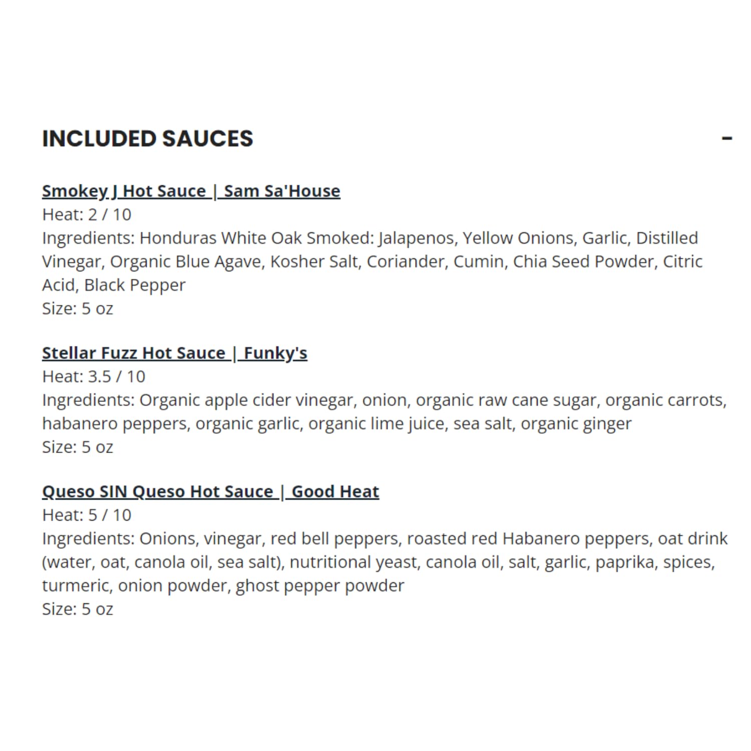Click the Sam Sa'House brand name
The image size is (751, 751).
(x=282, y=191)
